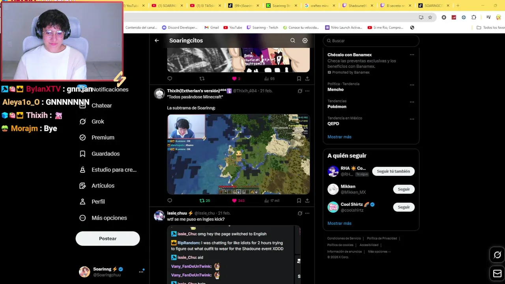Share the Thixih Minecraft tweet
Screen dimensions: 505x284
coord(307,201)
